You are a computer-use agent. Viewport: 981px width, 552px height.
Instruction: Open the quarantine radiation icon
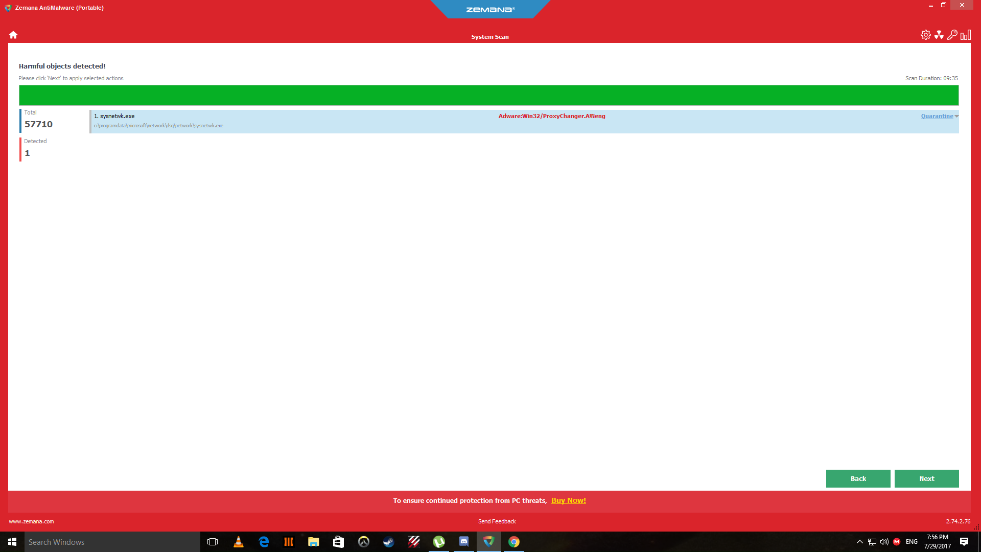939,35
